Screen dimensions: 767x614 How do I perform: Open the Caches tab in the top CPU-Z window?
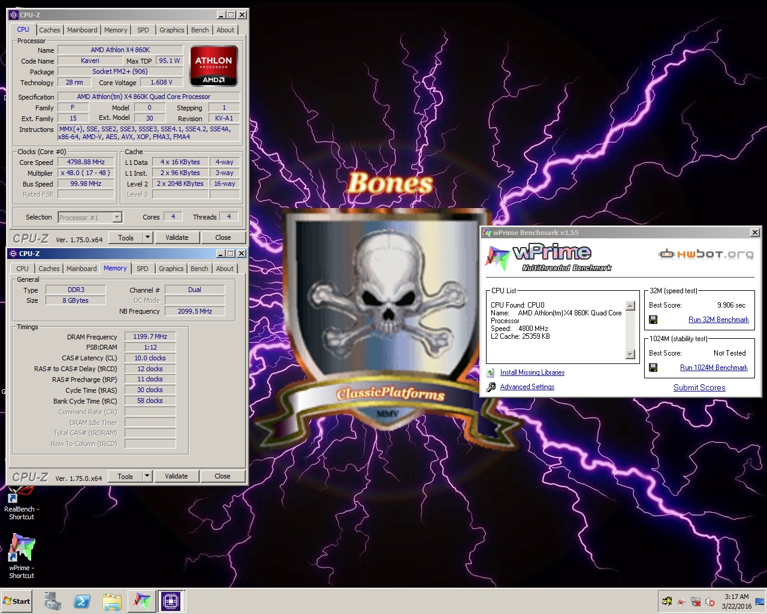(x=50, y=30)
